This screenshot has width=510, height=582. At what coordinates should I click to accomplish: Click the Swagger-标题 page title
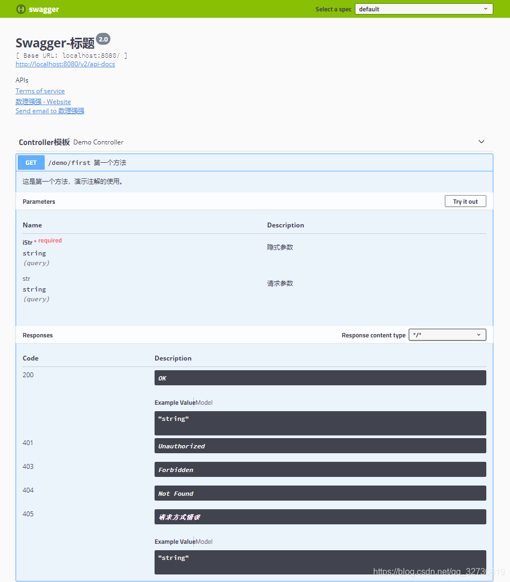pyautogui.click(x=55, y=43)
